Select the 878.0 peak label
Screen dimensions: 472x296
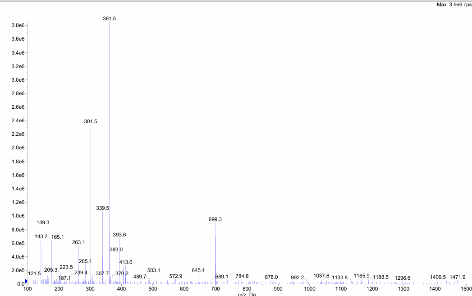coord(271,277)
